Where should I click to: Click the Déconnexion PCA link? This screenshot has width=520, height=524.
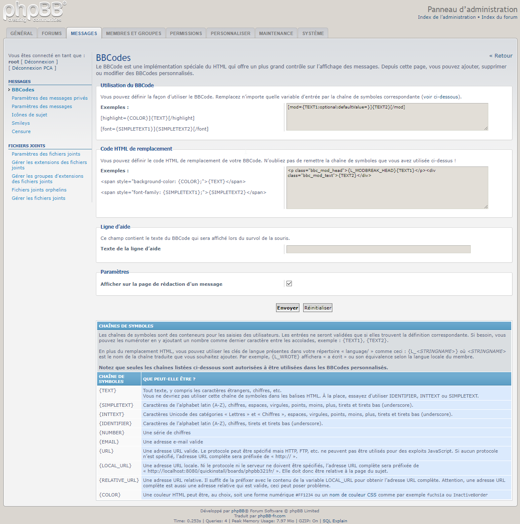point(33,68)
